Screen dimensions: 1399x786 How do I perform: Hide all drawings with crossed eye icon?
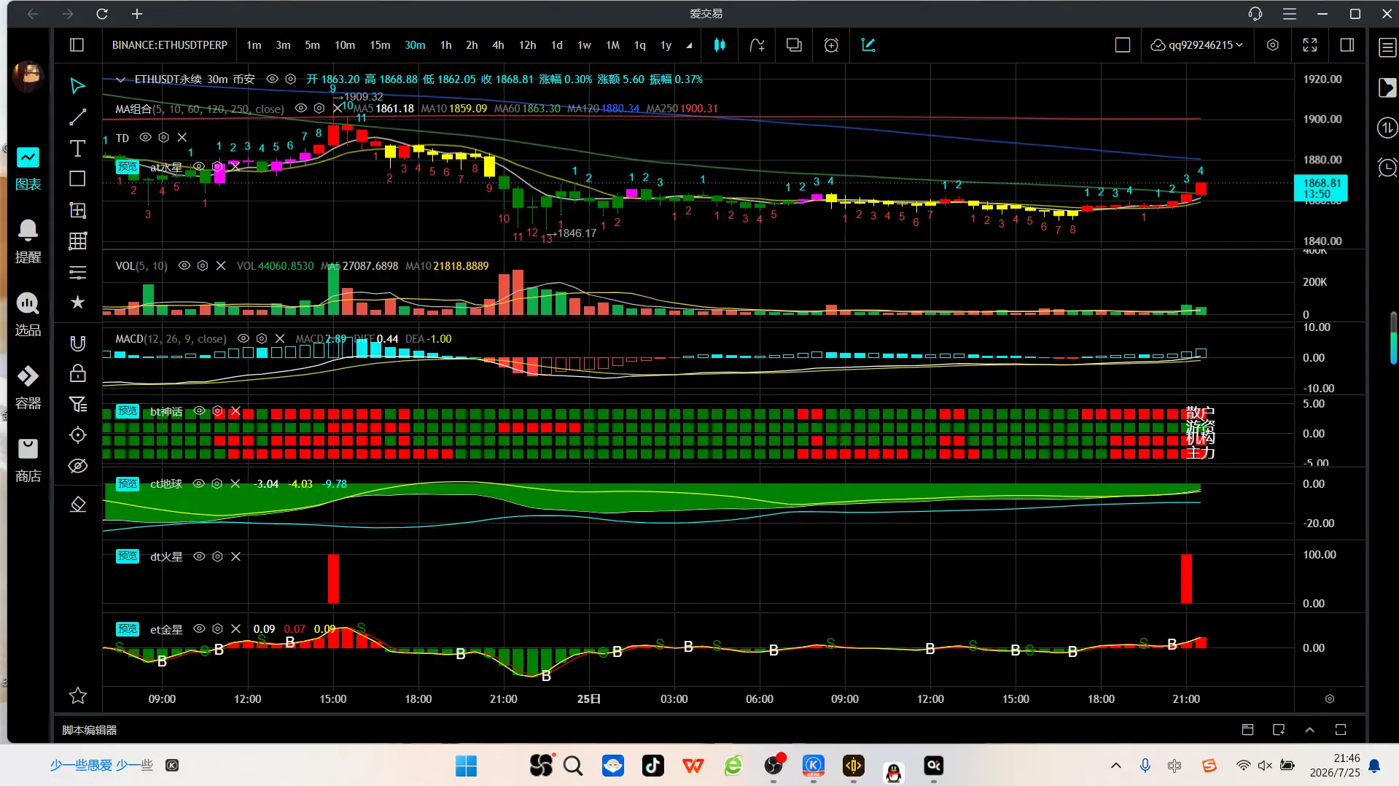(77, 466)
